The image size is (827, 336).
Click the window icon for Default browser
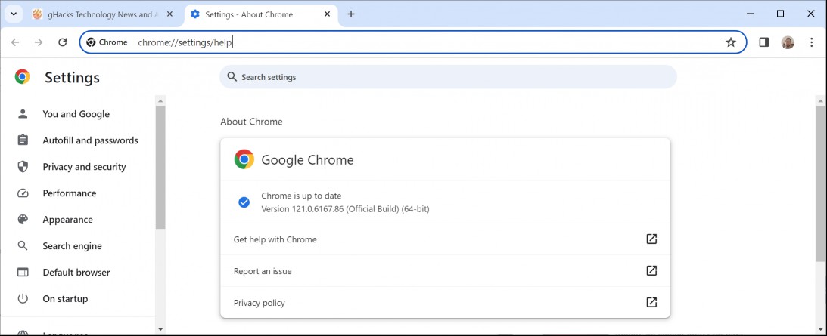[23, 273]
